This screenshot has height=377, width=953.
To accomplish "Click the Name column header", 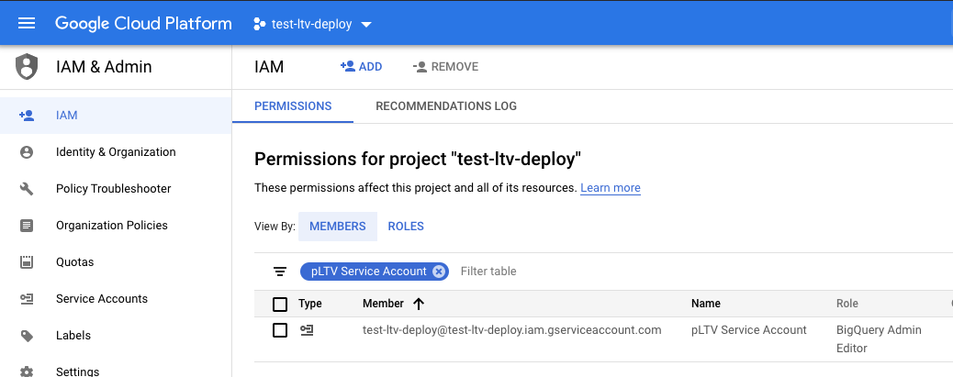I will (706, 304).
